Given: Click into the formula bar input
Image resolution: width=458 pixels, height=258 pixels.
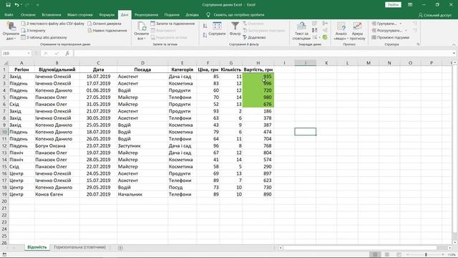Looking at the screenshot, I should point(263,53).
